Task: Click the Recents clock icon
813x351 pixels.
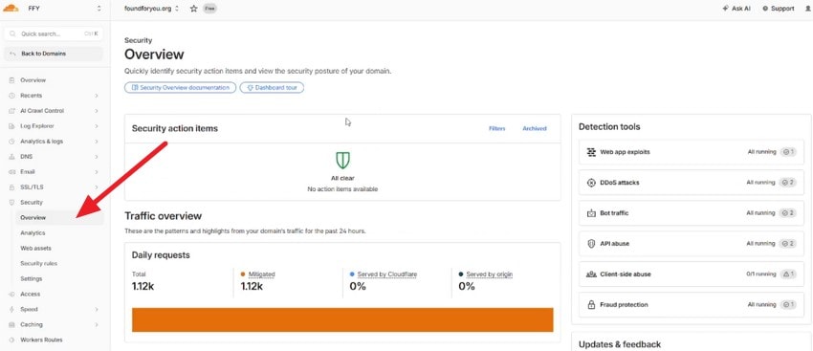Action: 11,96
